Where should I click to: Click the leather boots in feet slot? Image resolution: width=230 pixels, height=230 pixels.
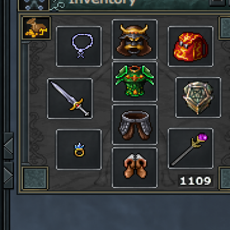coord(135,168)
